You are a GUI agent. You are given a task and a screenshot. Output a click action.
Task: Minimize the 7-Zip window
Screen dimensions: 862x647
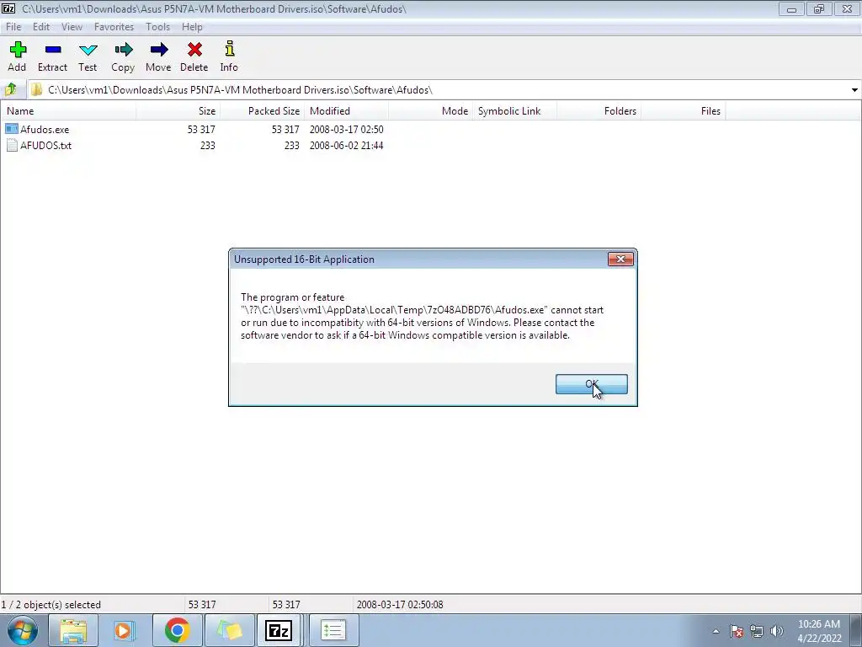(x=791, y=8)
